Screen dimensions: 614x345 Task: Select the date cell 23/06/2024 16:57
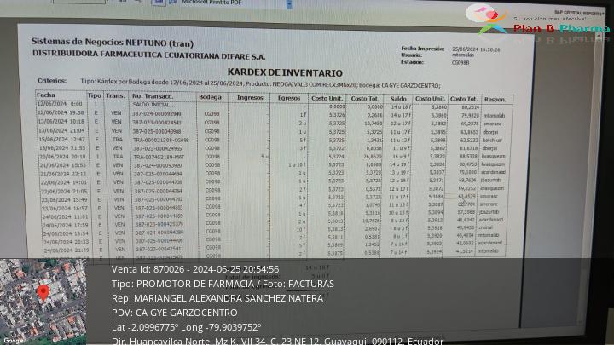(65, 208)
